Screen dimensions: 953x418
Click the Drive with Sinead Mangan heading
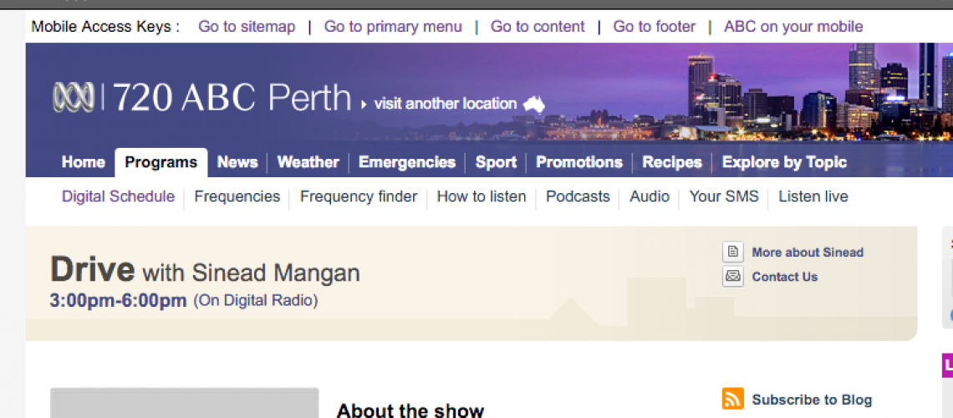[x=205, y=270]
